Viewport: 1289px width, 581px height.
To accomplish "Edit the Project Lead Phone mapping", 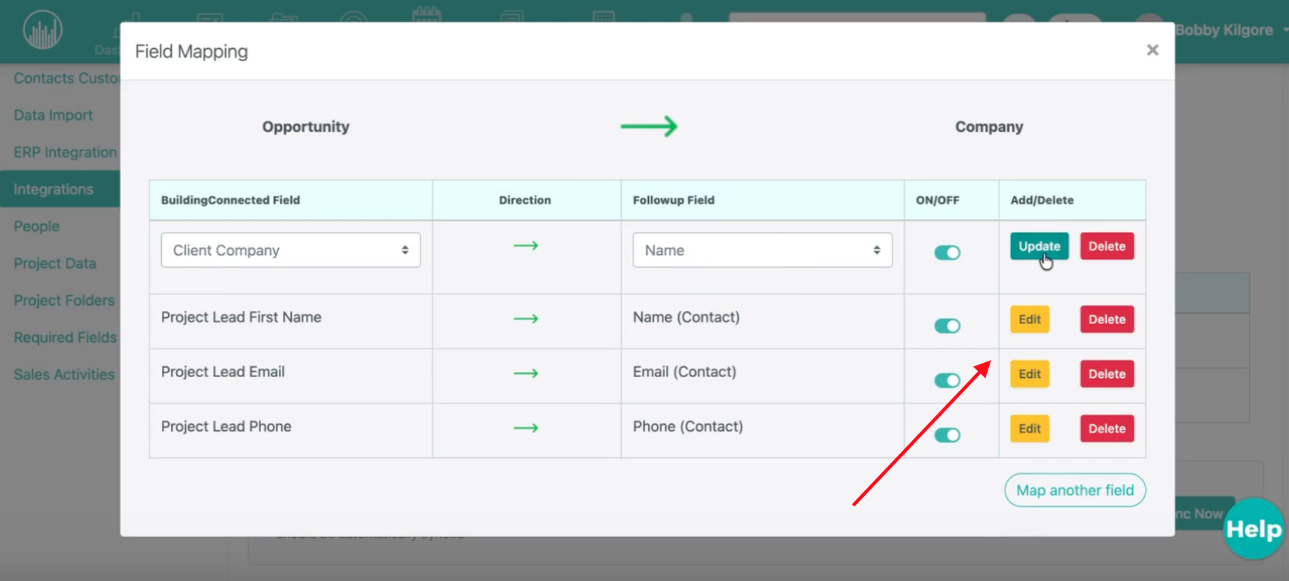I will [1029, 429].
